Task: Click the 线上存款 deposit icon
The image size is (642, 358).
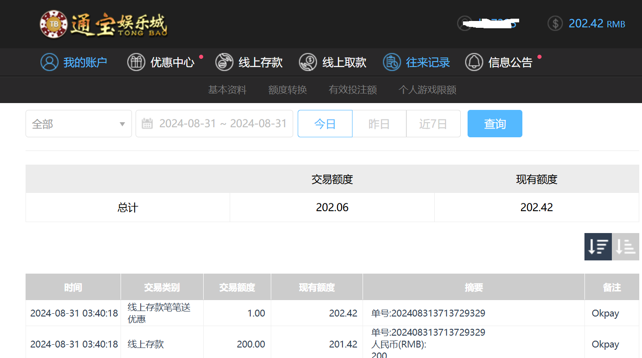Action: coord(224,62)
